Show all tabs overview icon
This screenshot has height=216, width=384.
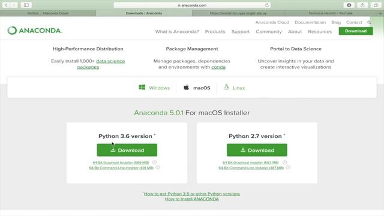[376, 5]
